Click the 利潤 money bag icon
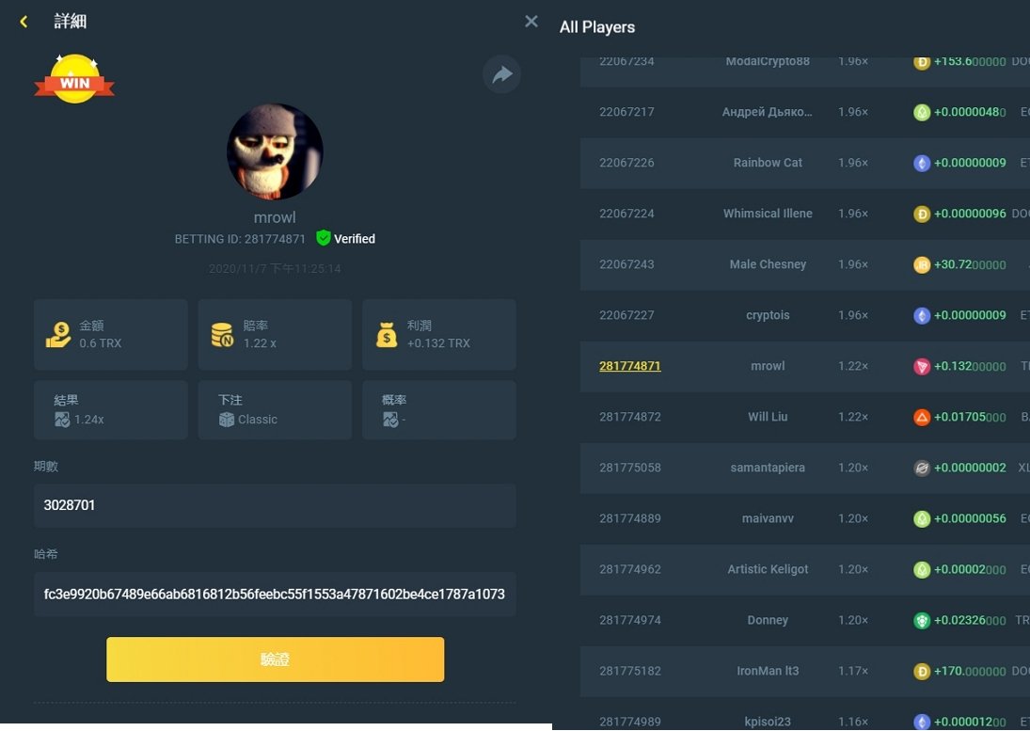Image resolution: width=1030 pixels, height=731 pixels. (x=387, y=335)
